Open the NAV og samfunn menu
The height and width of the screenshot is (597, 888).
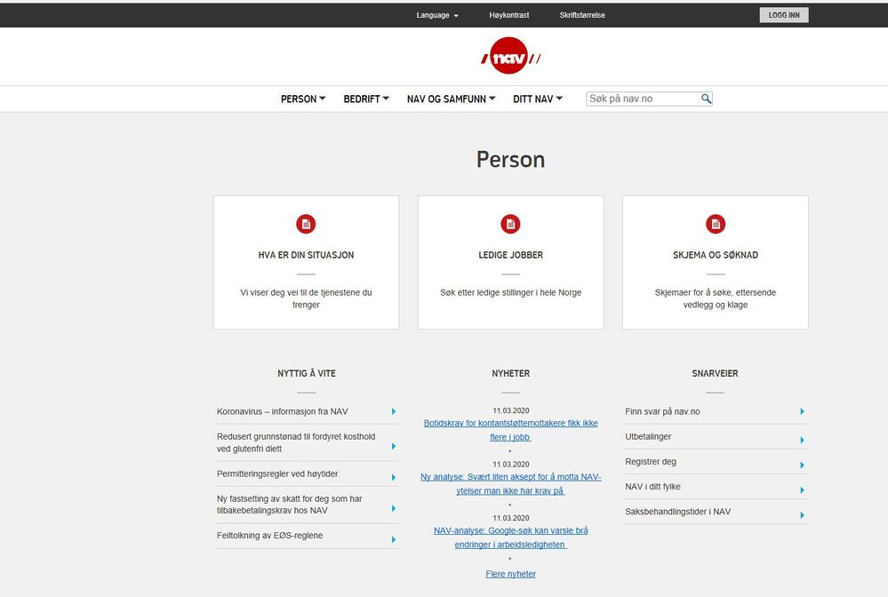click(451, 99)
